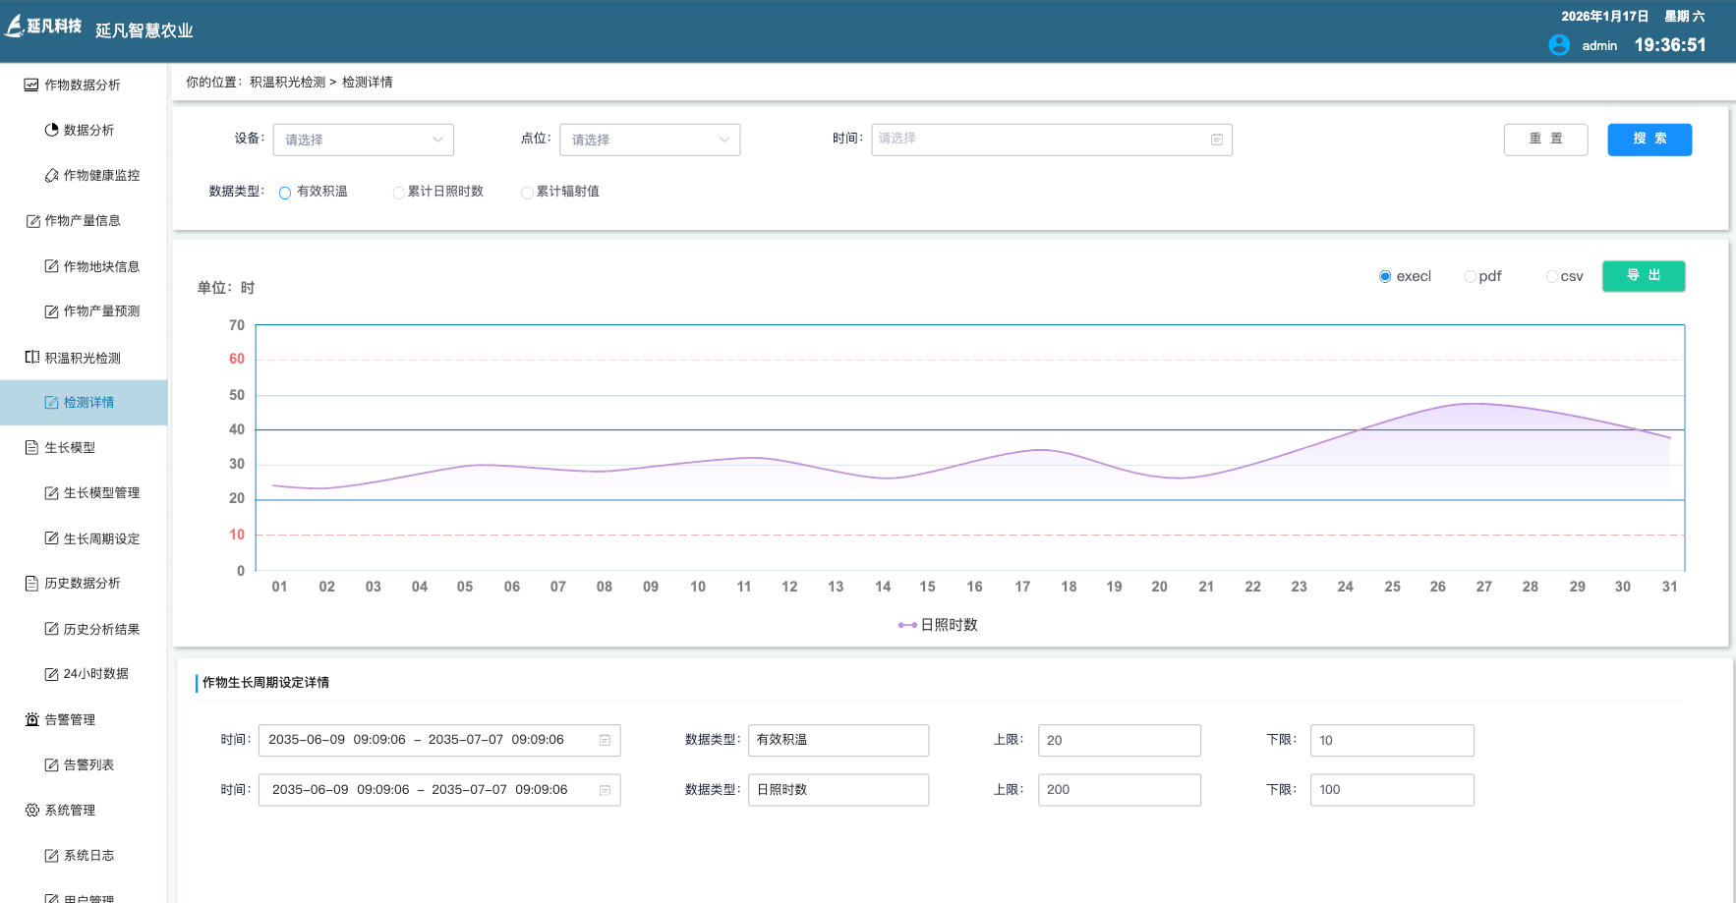The height and width of the screenshot is (903, 1736).
Task: Go to 24小时数据 in sidebar
Action: (95, 674)
